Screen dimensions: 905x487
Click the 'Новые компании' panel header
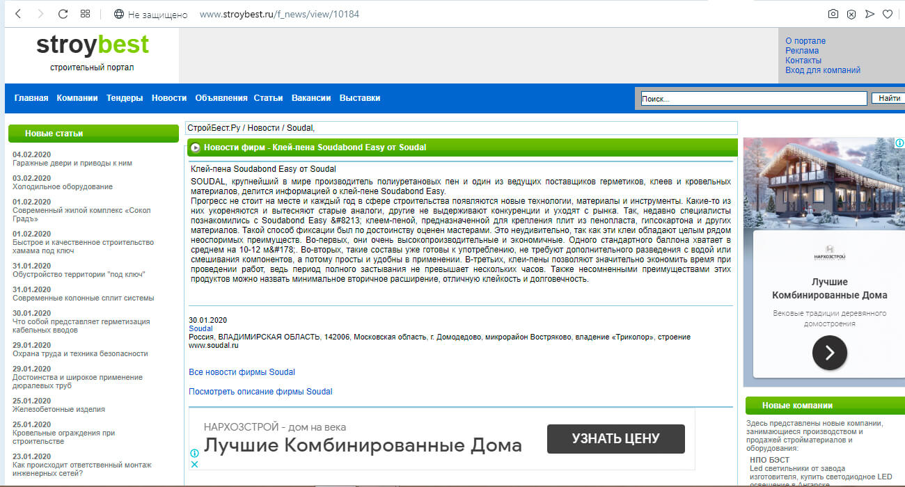(824, 406)
